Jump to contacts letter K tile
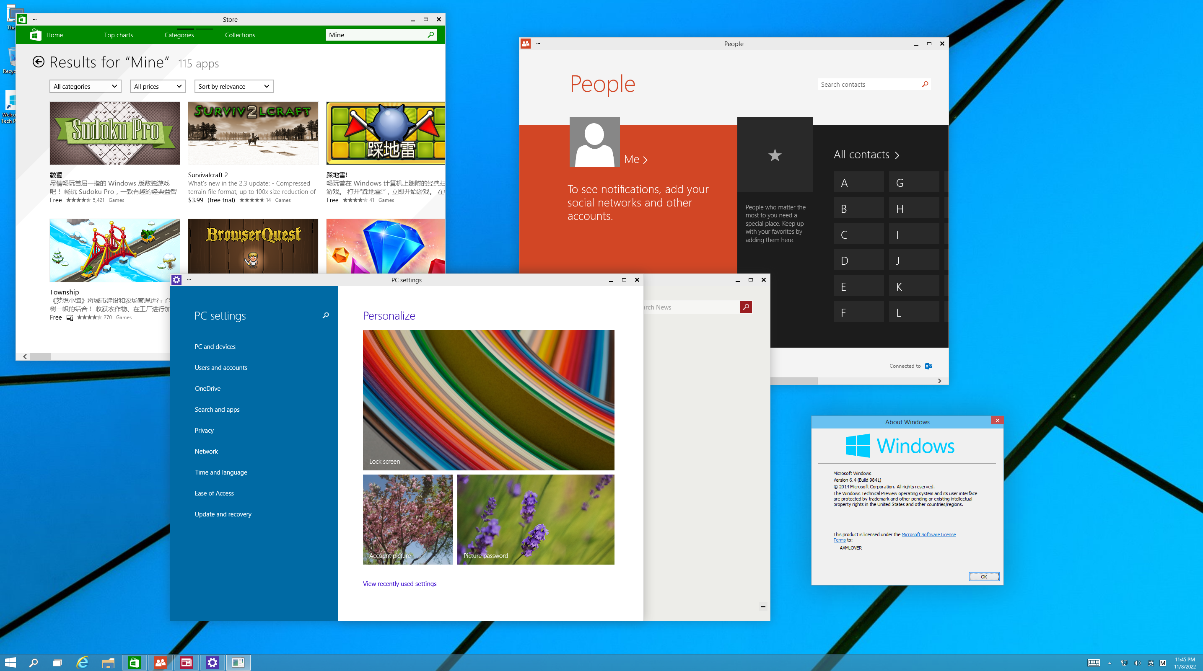 pyautogui.click(x=914, y=286)
